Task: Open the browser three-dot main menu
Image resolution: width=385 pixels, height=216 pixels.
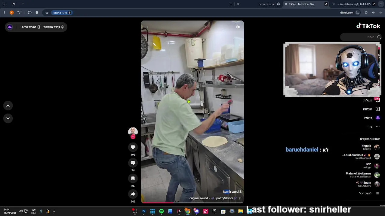Action: [x=4, y=13]
